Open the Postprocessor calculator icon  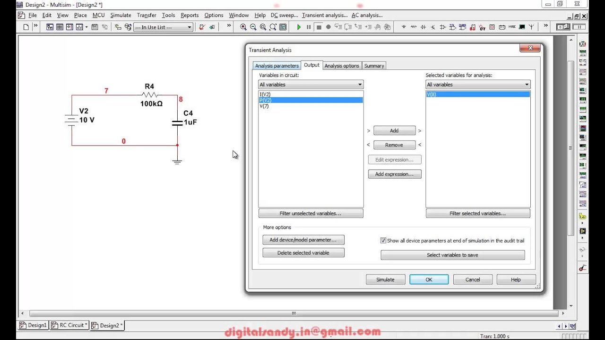[95, 27]
